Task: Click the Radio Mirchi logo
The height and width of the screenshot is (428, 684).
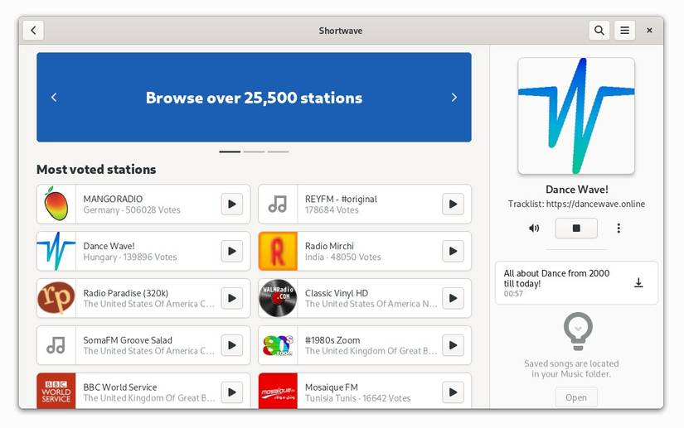Action: 278,251
